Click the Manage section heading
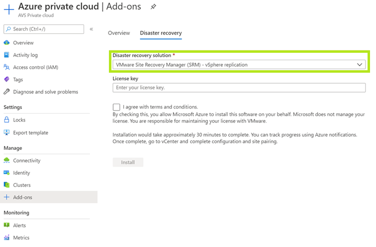The width and height of the screenshot is (376, 247). [x=13, y=148]
